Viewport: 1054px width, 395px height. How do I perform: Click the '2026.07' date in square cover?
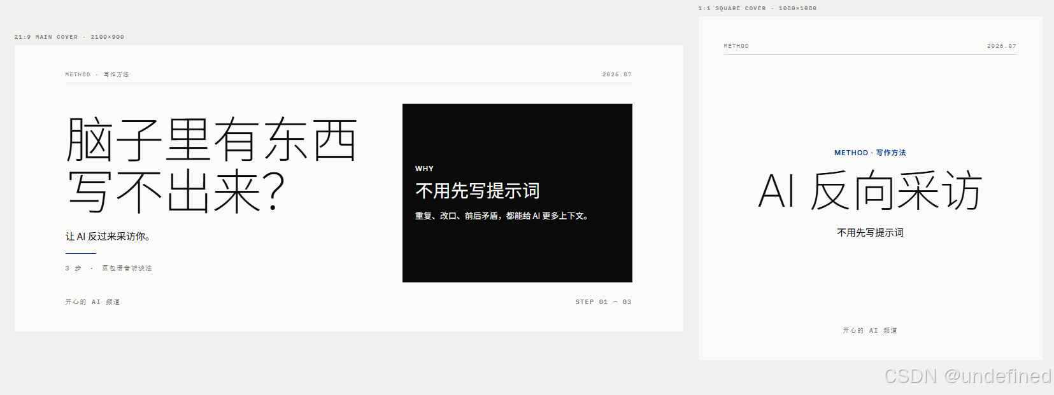pyautogui.click(x=1002, y=46)
